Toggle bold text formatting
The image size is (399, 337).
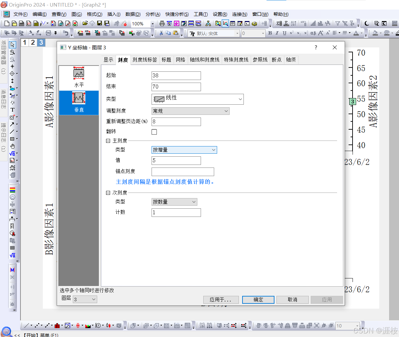click(x=270, y=33)
